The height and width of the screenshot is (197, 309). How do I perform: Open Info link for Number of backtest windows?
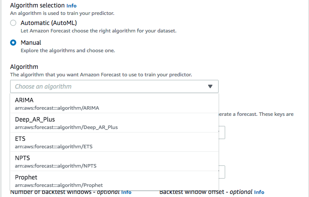click(x=126, y=192)
